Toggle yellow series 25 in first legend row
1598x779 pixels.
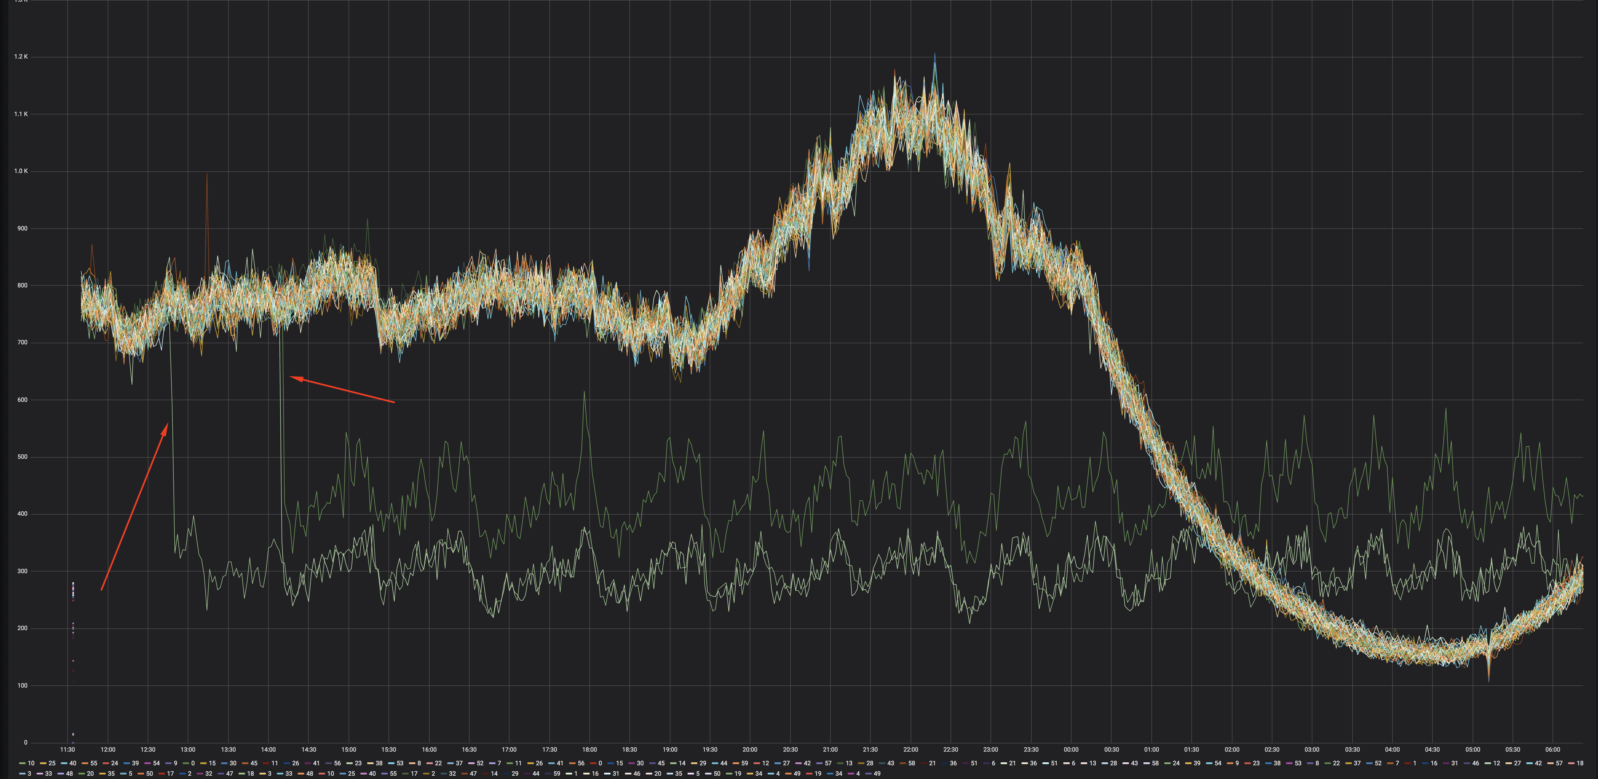[x=52, y=763]
